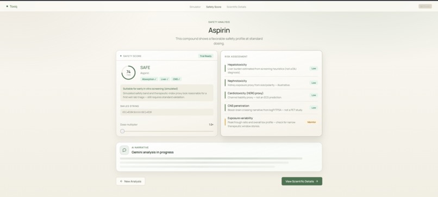This screenshot has width=438, height=197.
Task: Click the faded button at the header's right end
Action: point(425,7)
